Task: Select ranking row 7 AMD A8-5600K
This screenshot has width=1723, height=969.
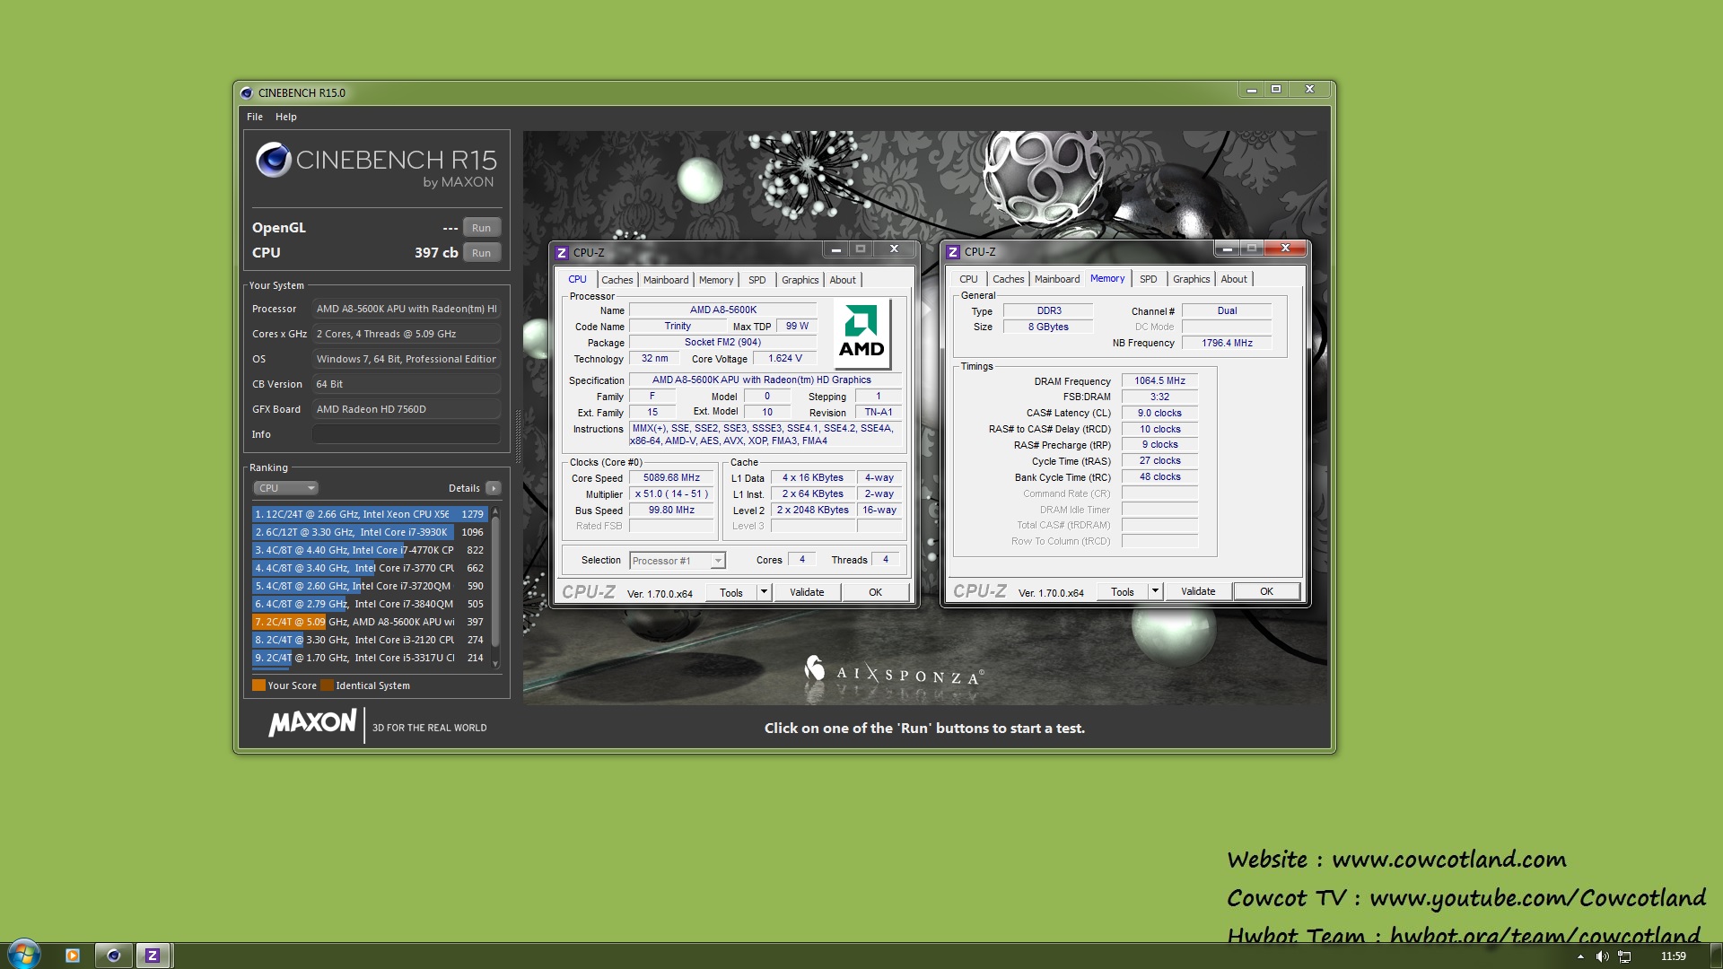Action: 370,622
